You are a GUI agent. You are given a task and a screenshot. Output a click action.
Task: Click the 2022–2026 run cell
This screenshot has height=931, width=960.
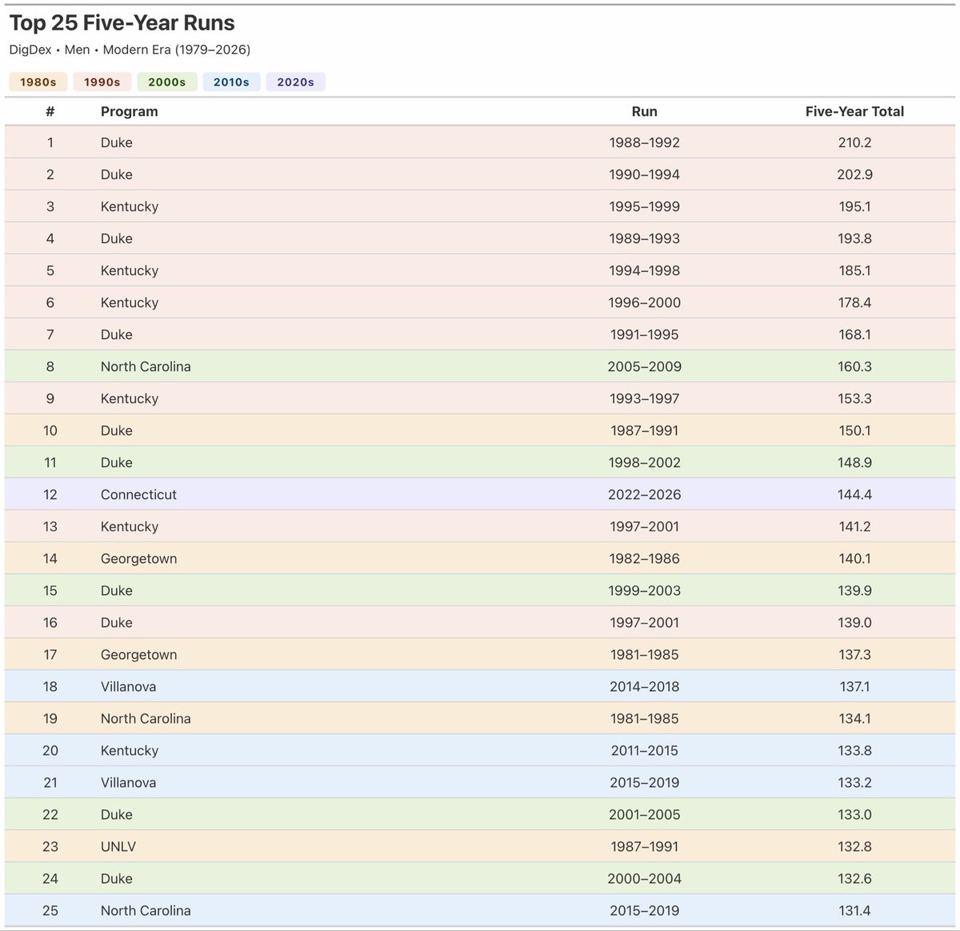coord(644,494)
